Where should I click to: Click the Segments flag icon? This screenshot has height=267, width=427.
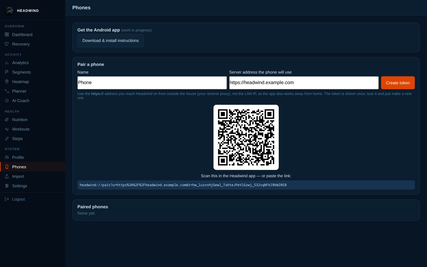(7, 72)
